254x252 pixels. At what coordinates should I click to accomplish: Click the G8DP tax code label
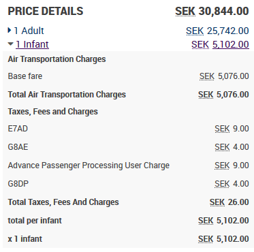pos(18,184)
